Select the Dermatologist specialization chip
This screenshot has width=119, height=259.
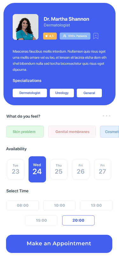point(30,93)
